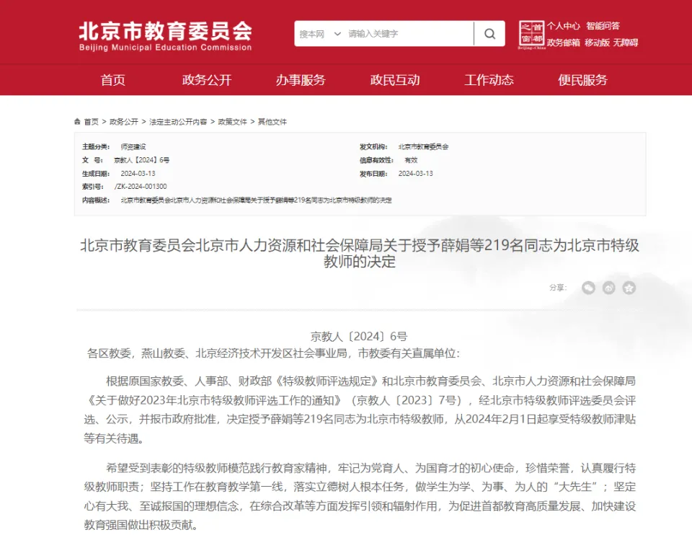Image resolution: width=692 pixels, height=535 pixels.
Task: Open the 政民互动 navigation menu
Action: pyautogui.click(x=395, y=80)
